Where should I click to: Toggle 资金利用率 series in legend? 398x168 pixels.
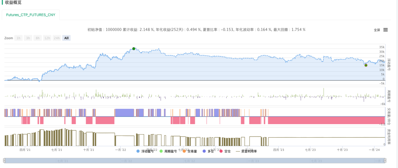pyautogui.click(x=246, y=151)
